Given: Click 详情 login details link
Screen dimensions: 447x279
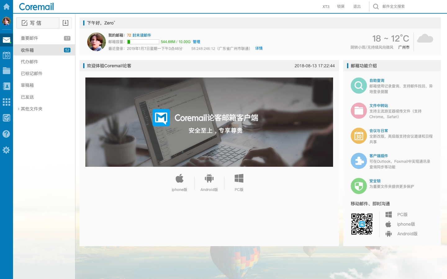Looking at the screenshot, I should [259, 48].
